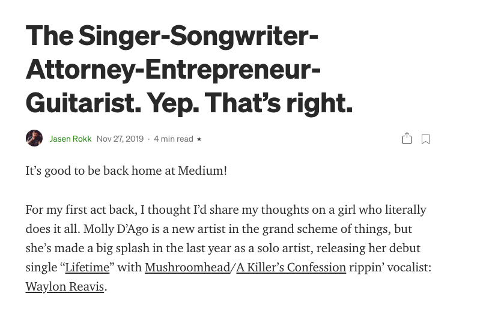Follow the Waylon Reavis link
The image size is (504, 314).
[x=65, y=286]
